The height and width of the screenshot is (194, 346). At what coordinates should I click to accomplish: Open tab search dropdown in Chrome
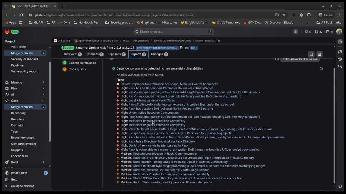[6, 6]
